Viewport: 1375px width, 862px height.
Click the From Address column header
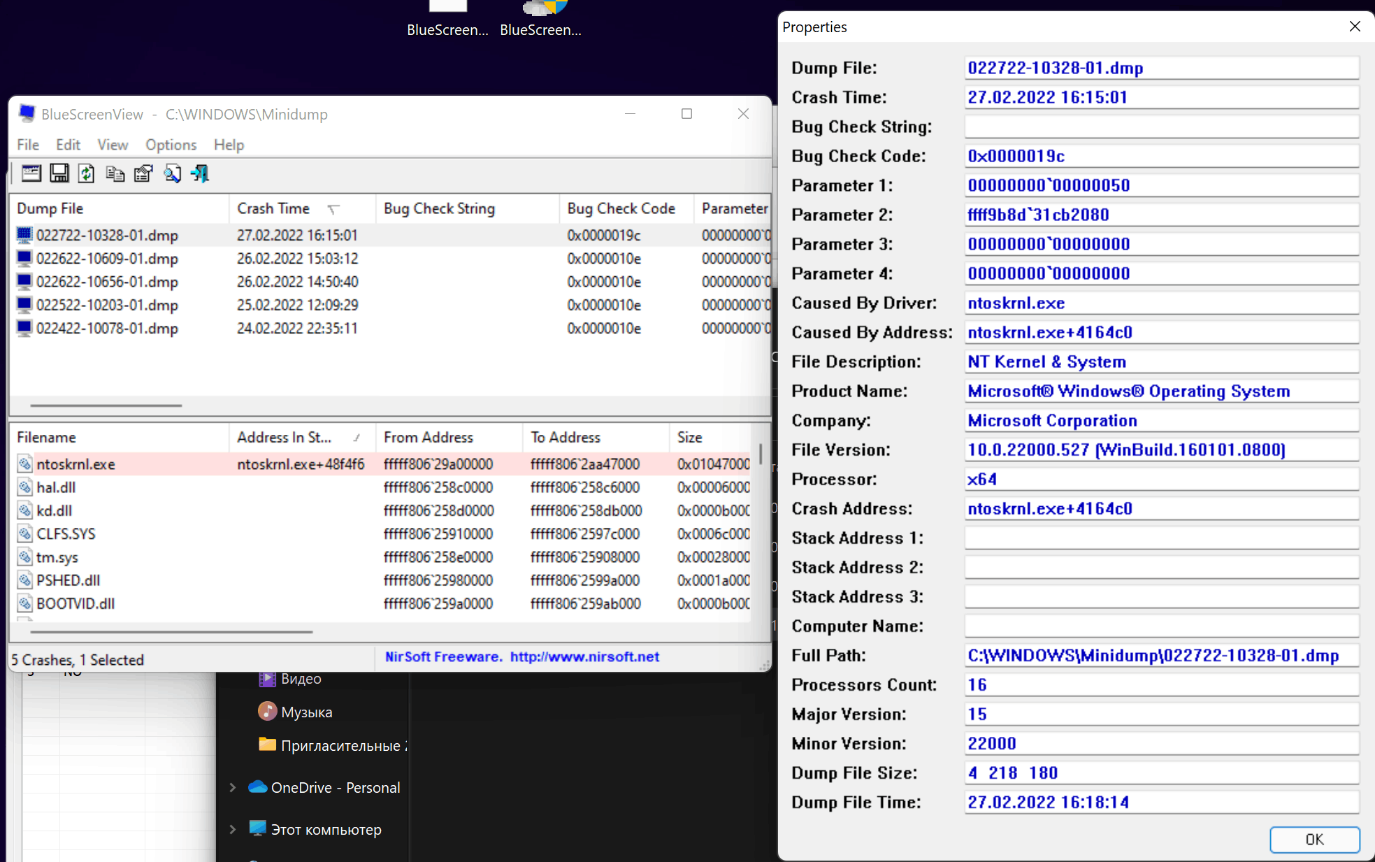449,437
